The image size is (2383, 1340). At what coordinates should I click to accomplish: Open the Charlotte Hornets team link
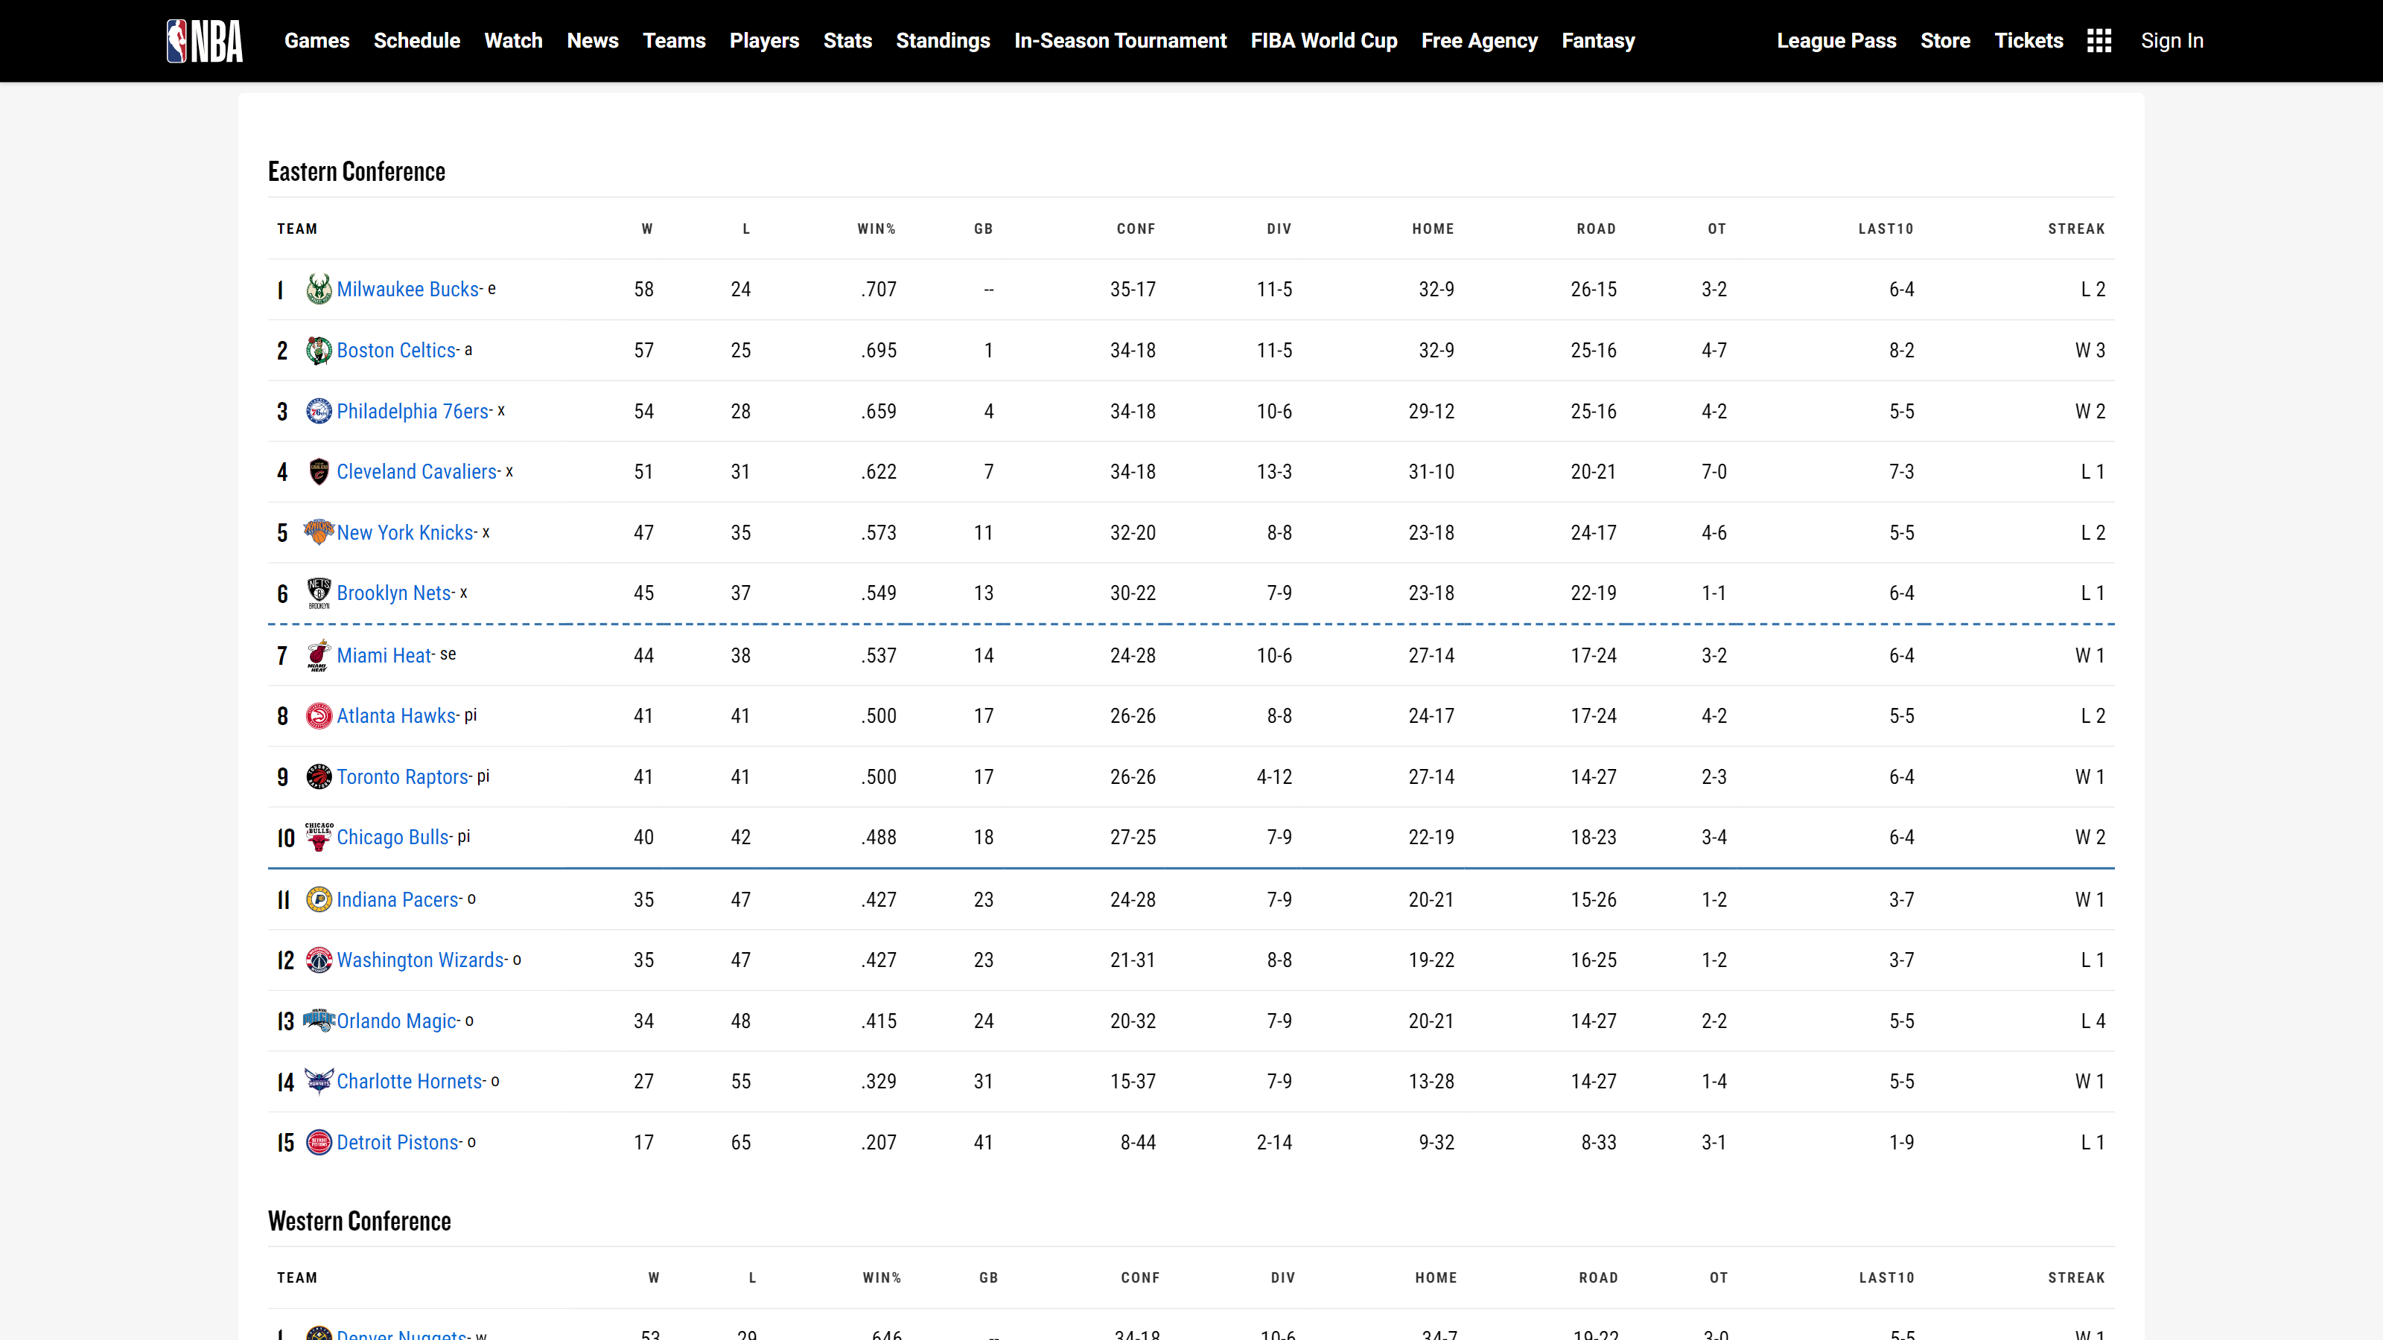tap(410, 1081)
